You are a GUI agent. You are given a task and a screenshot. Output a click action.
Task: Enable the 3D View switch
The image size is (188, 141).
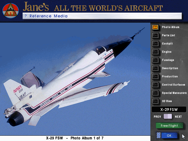point(155,101)
